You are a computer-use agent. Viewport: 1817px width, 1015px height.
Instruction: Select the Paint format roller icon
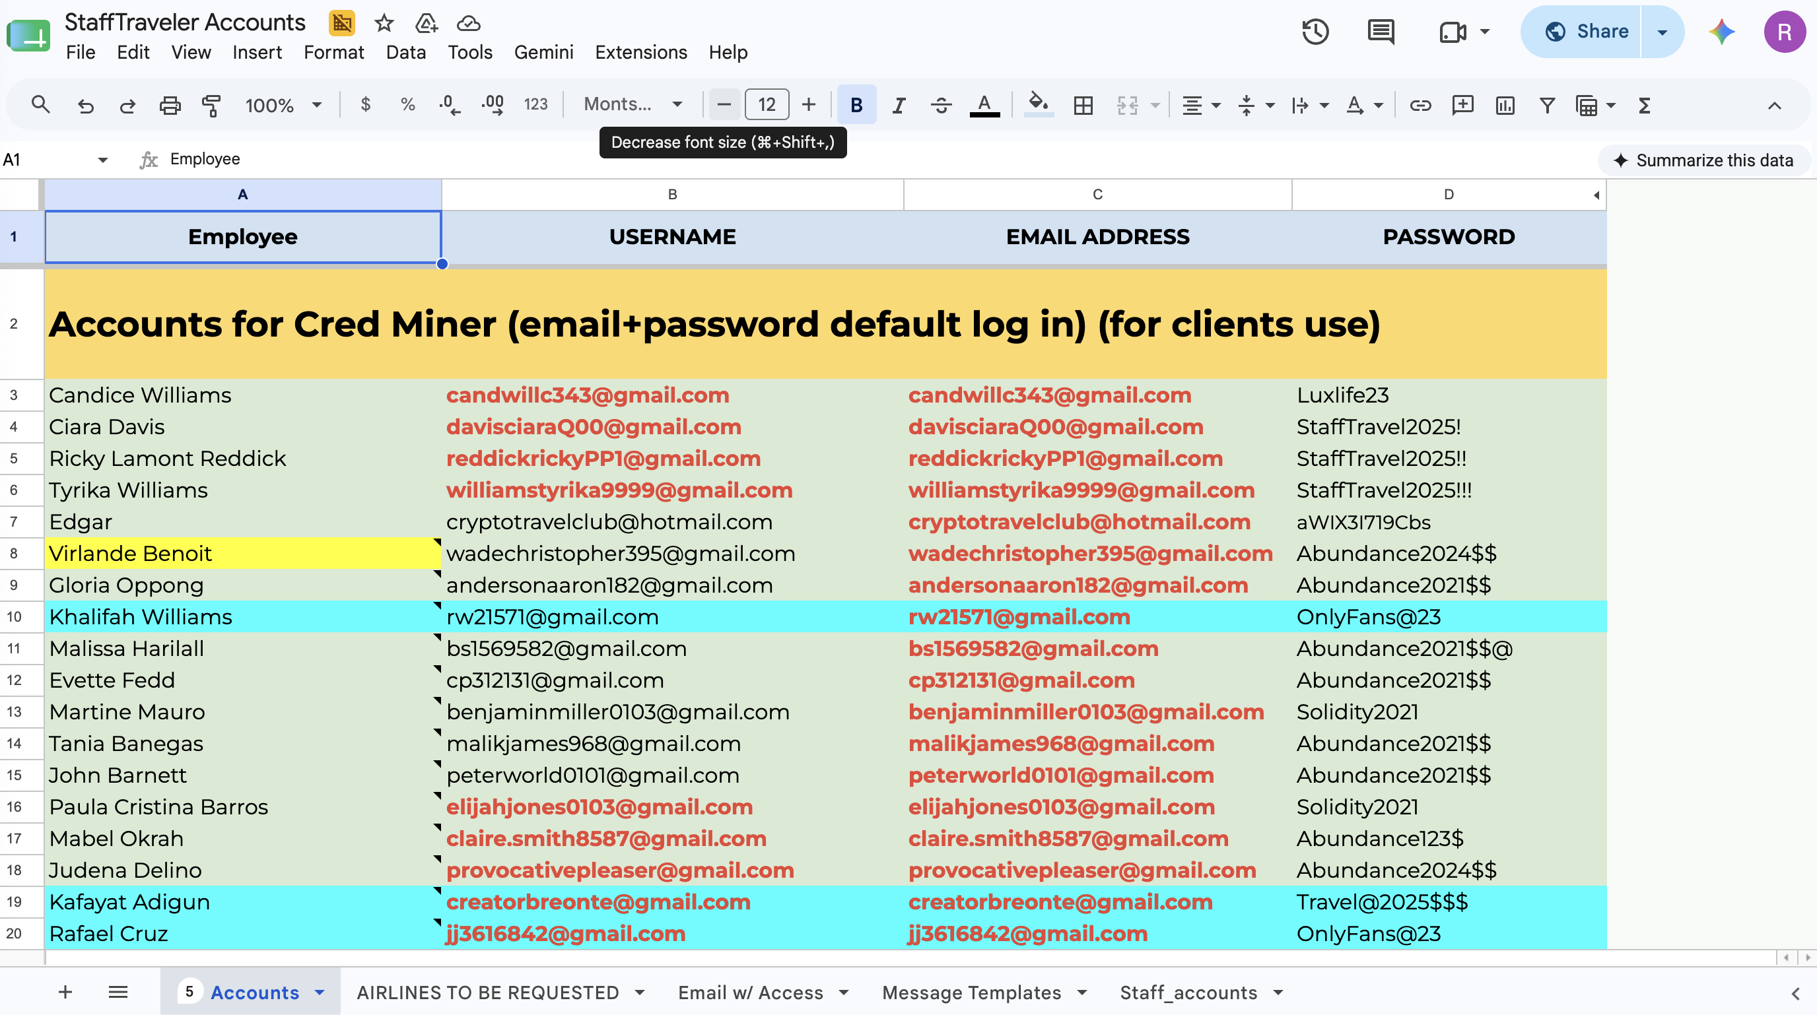211,105
